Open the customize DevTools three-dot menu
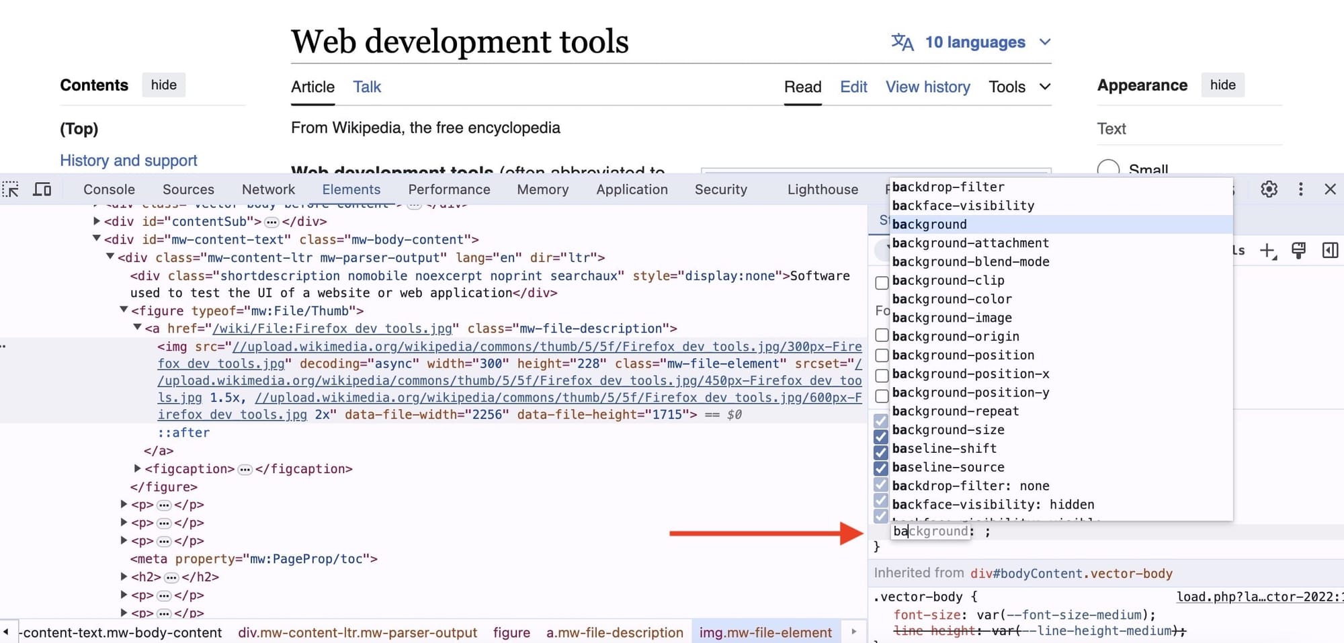This screenshot has width=1344, height=643. [1301, 189]
